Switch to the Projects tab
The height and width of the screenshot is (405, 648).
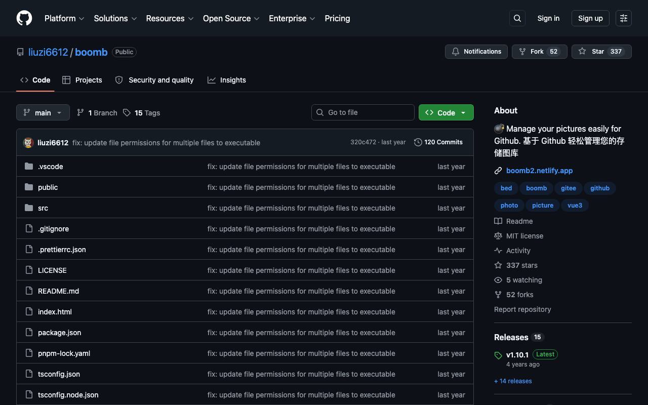point(82,80)
